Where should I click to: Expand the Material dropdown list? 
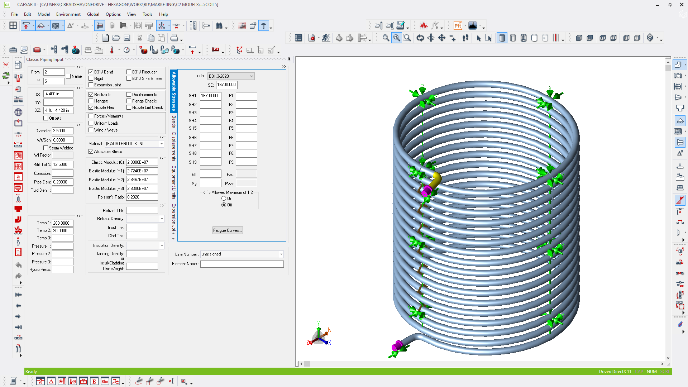click(162, 144)
